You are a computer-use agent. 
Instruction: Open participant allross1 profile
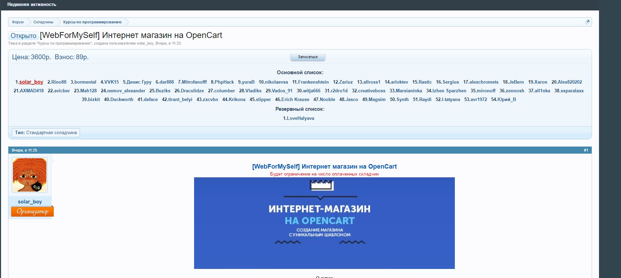(372, 82)
